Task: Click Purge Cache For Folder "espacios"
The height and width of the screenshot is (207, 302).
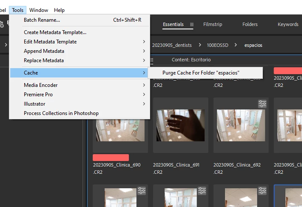Action: [205, 73]
